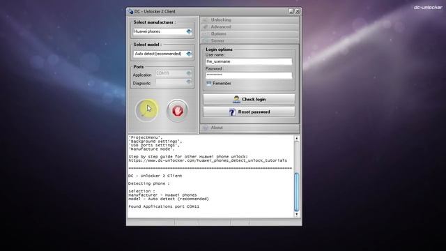446x251 pixels.
Task: Open the About section tab
Action: (x=249, y=128)
